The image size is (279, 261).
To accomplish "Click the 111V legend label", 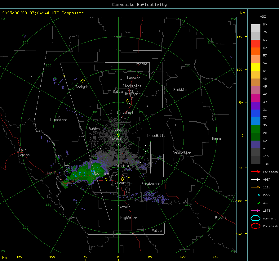I will tap(267, 187).
